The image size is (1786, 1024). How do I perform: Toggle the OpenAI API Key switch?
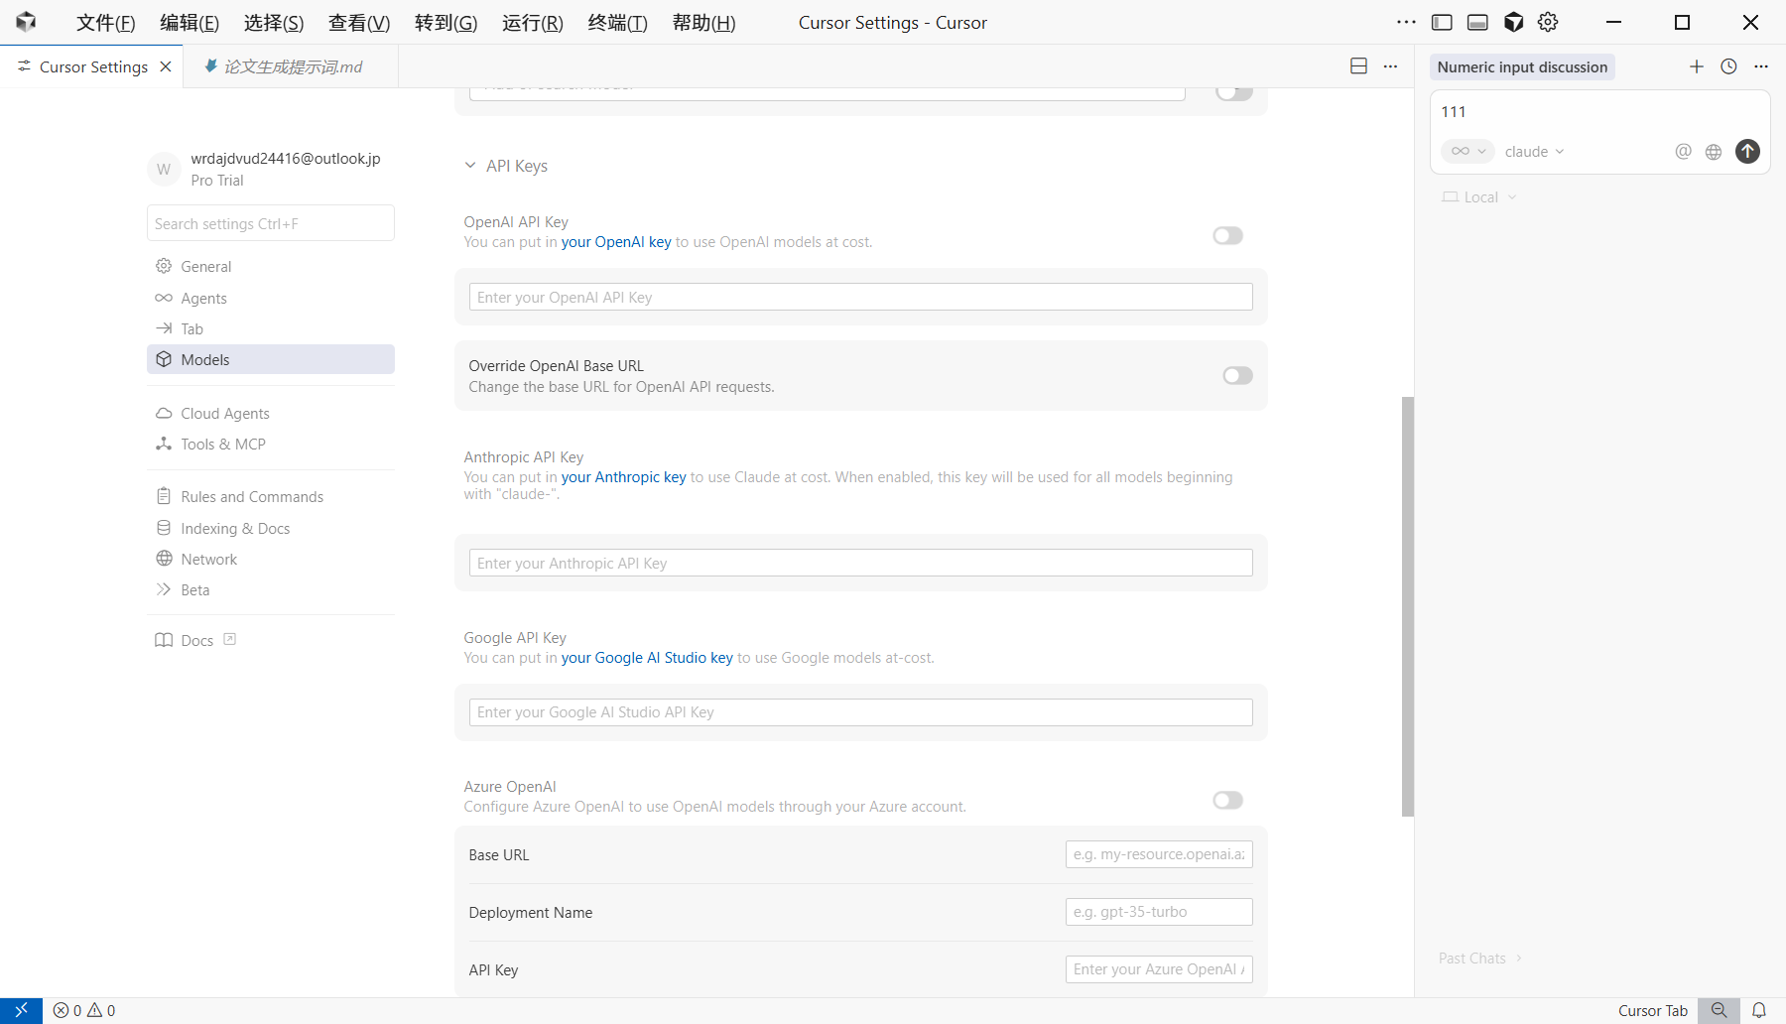pos(1227,235)
